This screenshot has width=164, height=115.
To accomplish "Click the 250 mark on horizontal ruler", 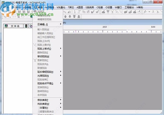I will 105,27.
